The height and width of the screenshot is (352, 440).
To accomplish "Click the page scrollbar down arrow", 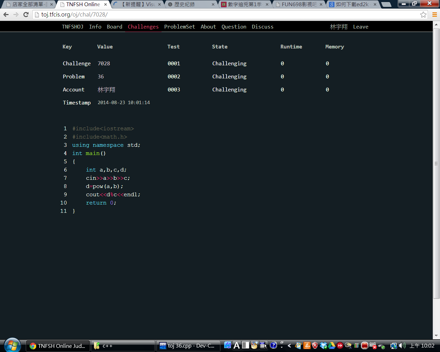I will [x=436, y=335].
